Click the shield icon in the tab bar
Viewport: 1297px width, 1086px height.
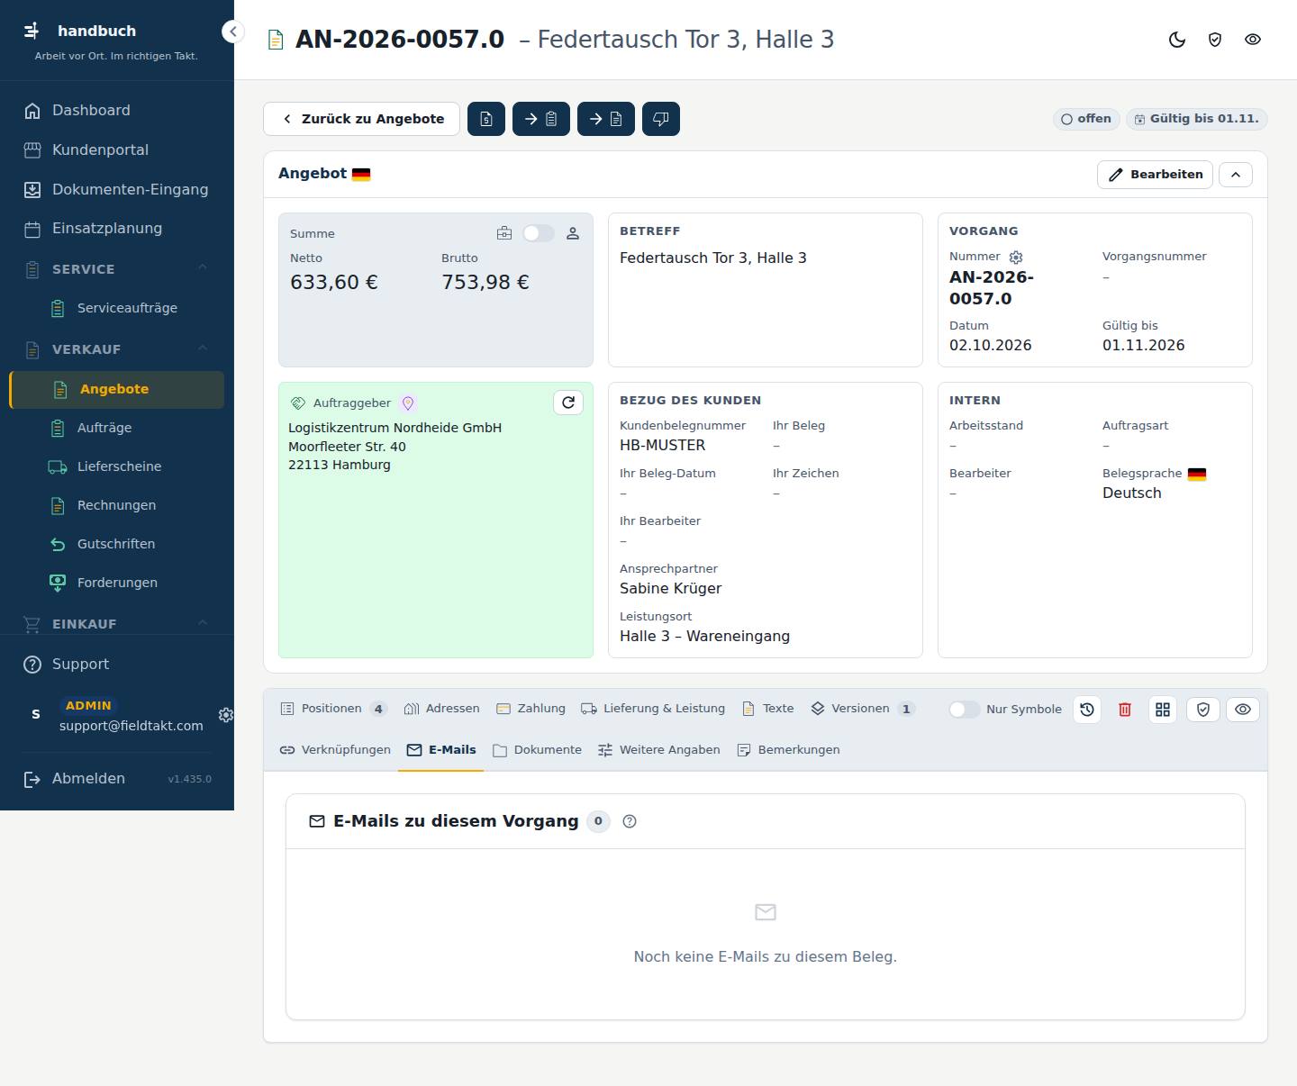click(x=1203, y=710)
